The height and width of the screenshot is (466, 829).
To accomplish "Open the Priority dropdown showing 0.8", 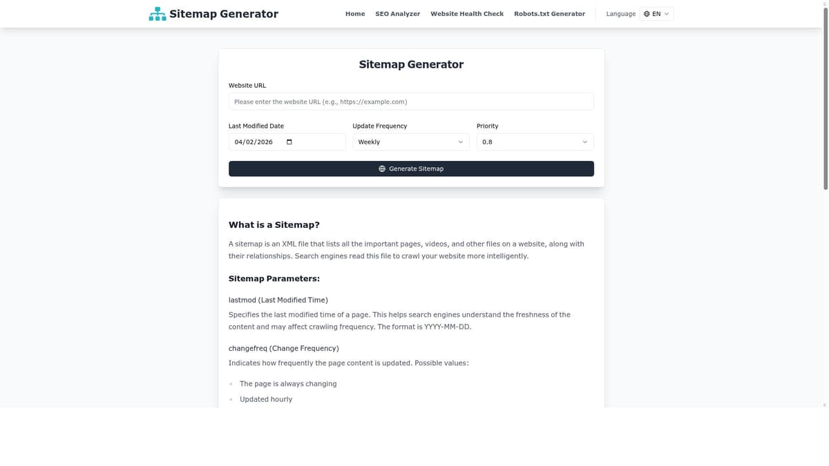I will click(x=535, y=142).
